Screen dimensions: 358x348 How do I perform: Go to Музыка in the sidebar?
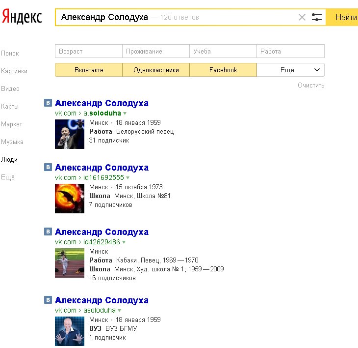coord(12,142)
